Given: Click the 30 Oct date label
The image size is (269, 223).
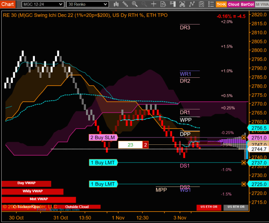Looking at the screenshot, I should point(16,218).
